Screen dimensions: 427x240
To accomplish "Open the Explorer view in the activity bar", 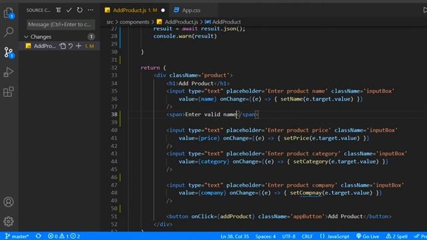I will (9, 13).
